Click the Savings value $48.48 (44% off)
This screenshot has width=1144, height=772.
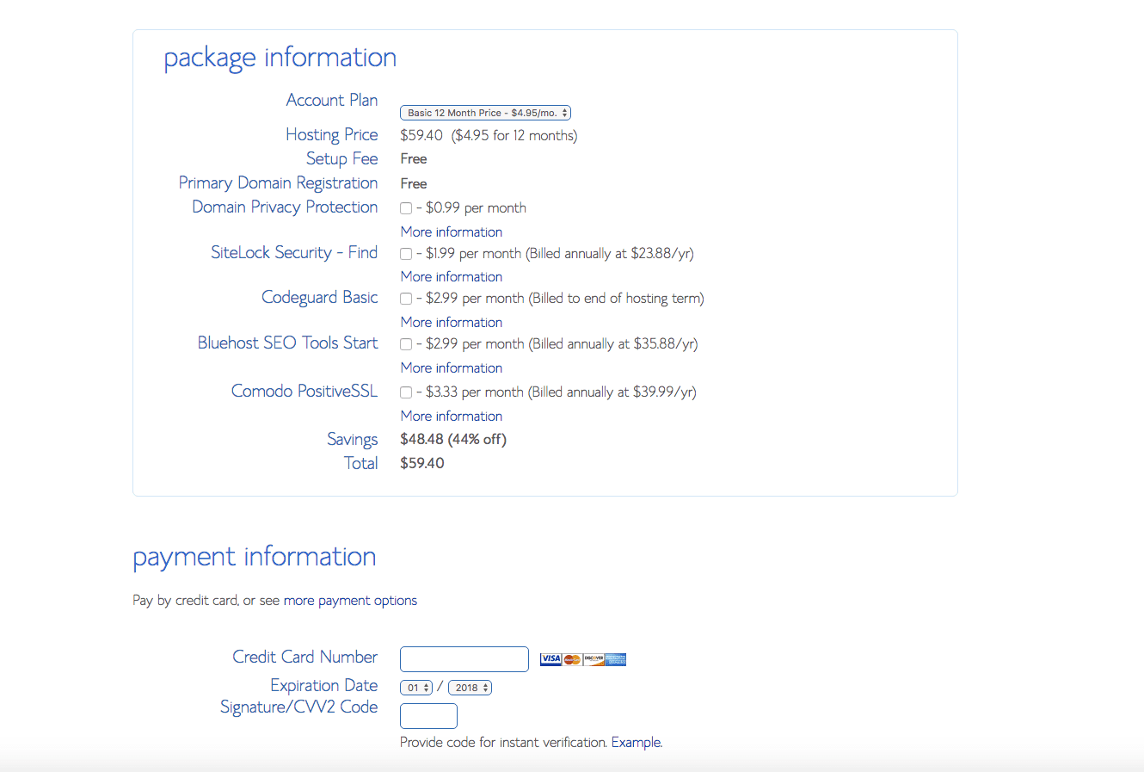(453, 439)
